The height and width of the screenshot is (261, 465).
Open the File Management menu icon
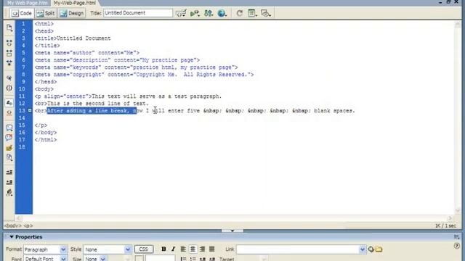point(209,13)
